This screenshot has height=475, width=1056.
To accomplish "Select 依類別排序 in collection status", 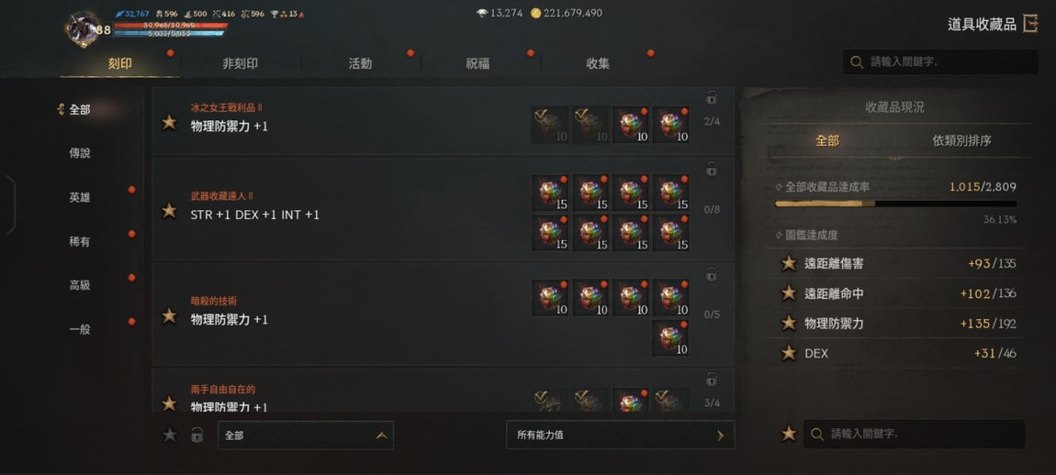I will click(x=961, y=140).
